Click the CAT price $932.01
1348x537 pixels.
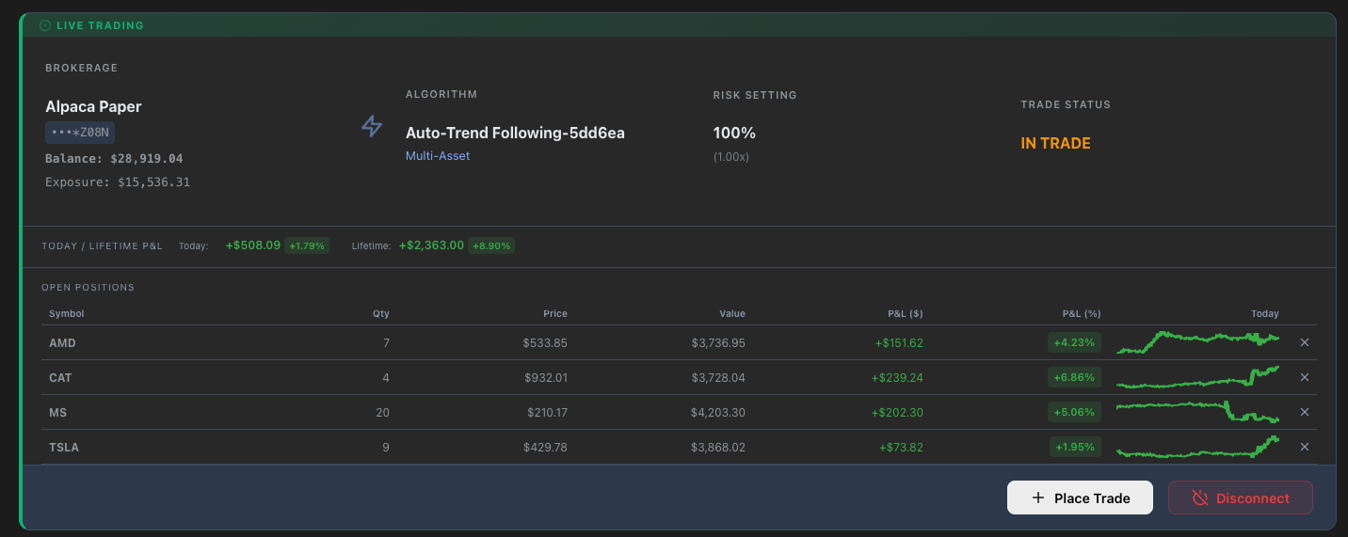(545, 378)
